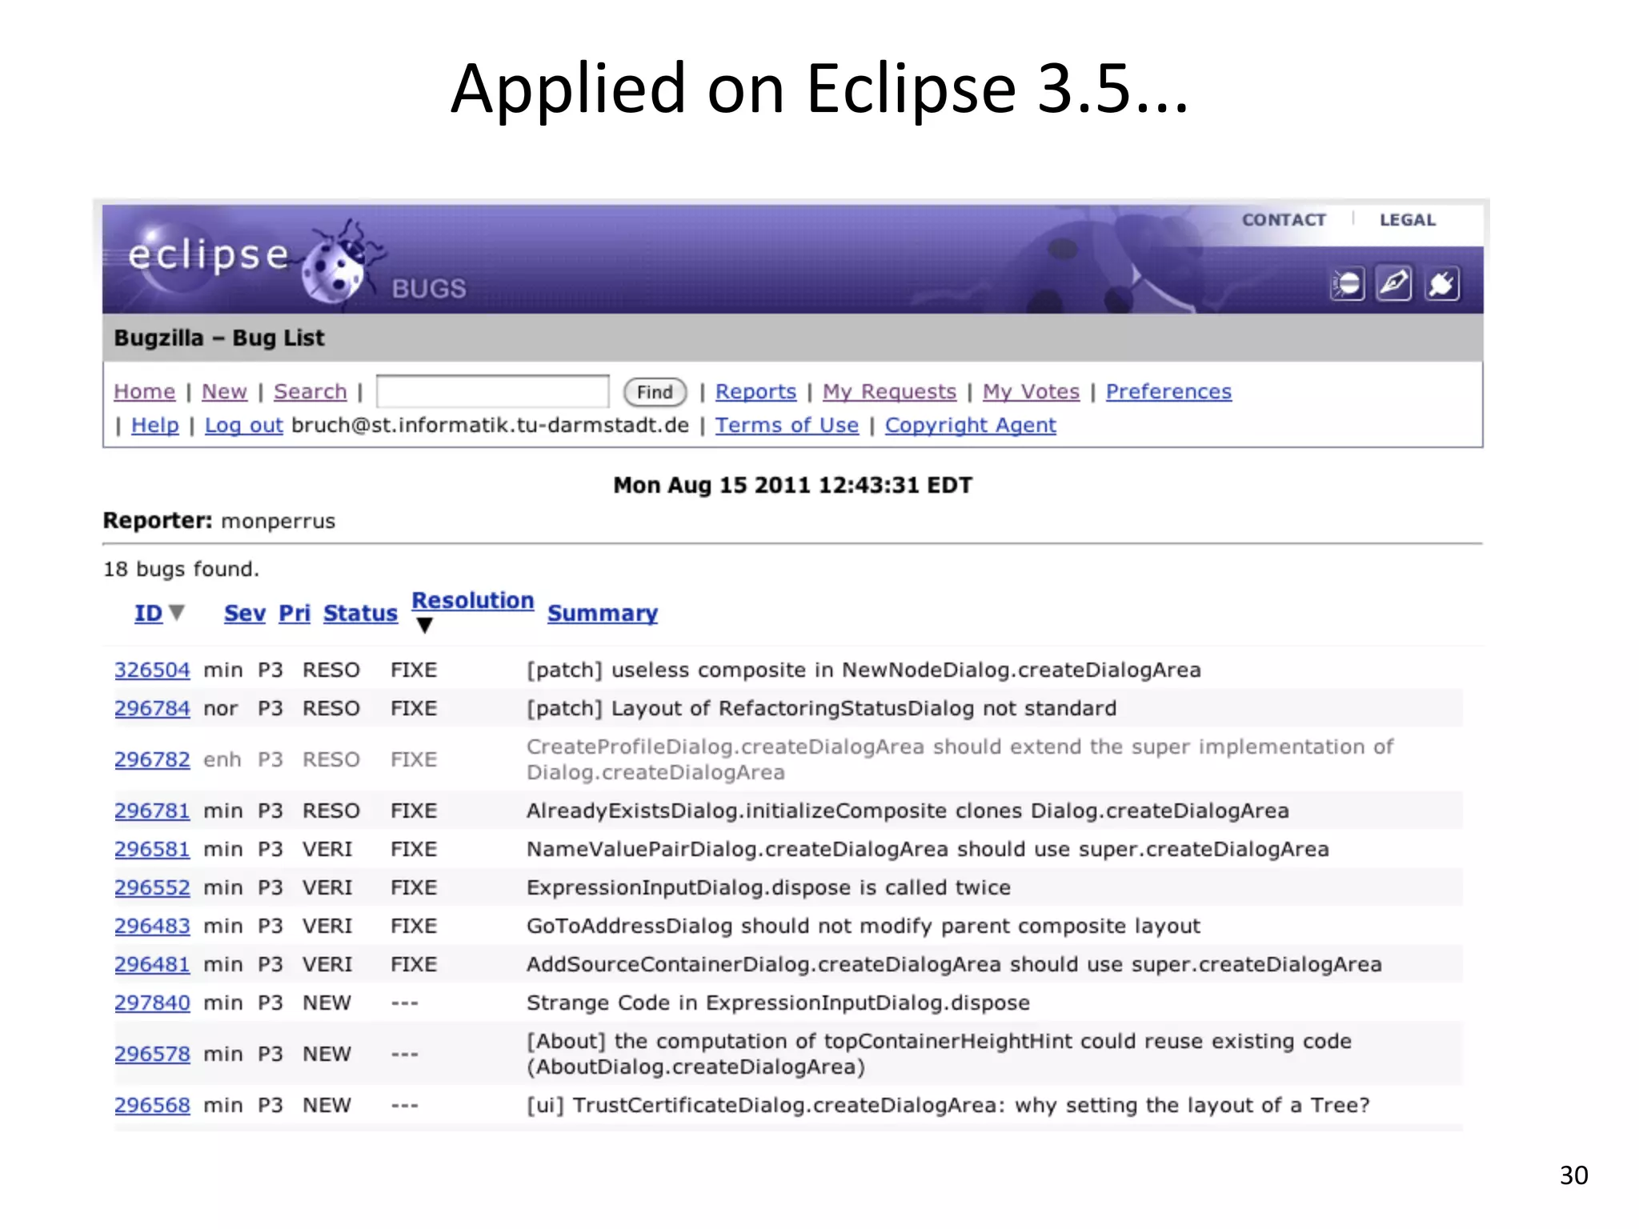The height and width of the screenshot is (1229, 1639).
Task: Click the sort arrow under Resolution
Action: pyautogui.click(x=425, y=626)
